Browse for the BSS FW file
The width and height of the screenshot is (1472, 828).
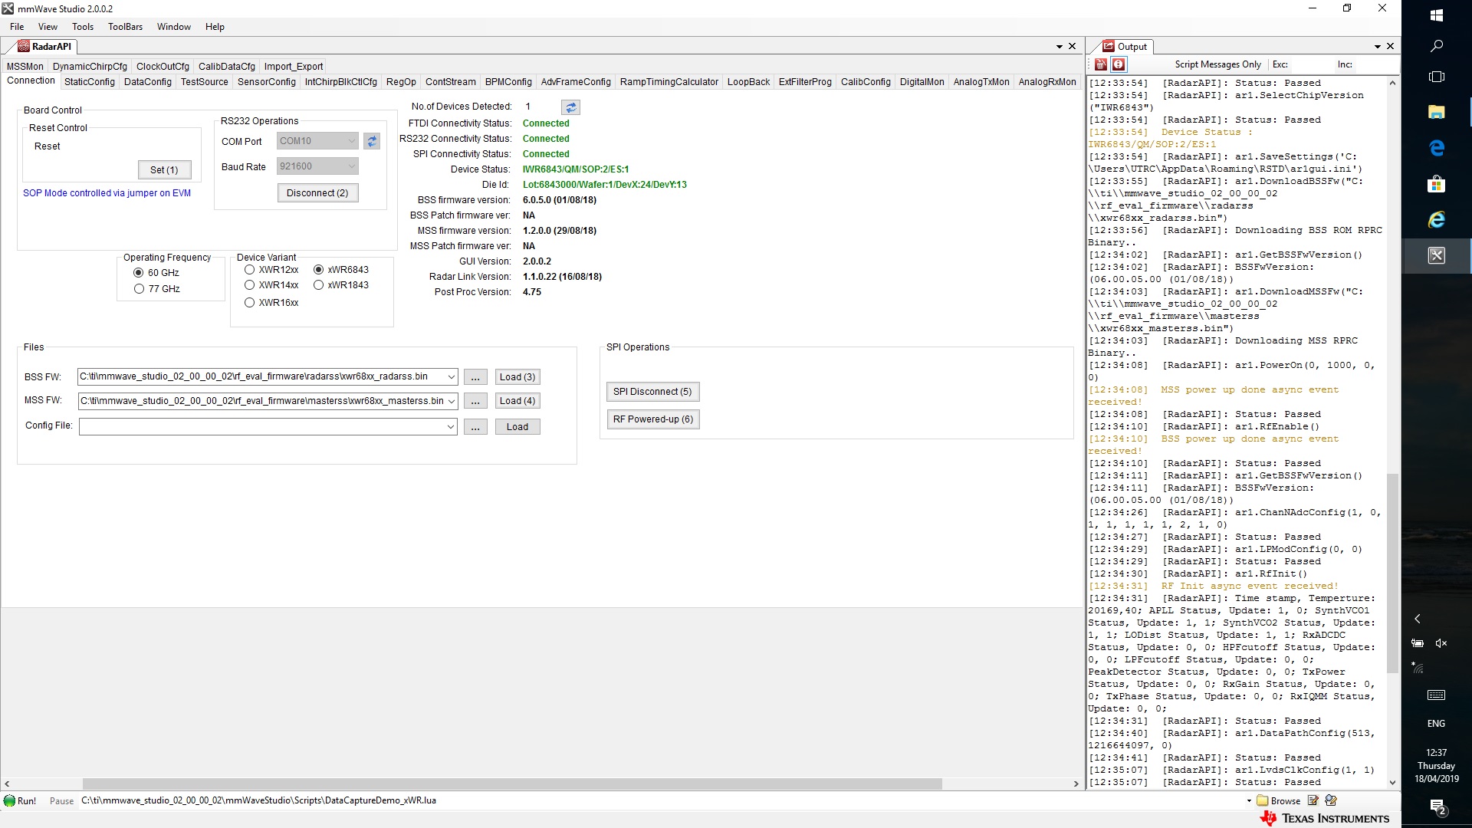475,377
